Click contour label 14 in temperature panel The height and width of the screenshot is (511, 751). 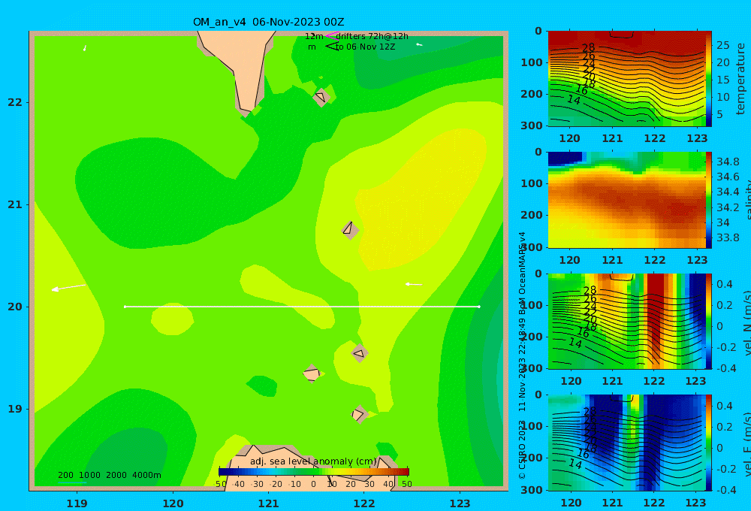click(574, 100)
